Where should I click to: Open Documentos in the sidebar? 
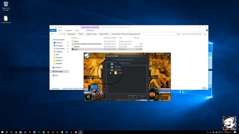[60, 49]
